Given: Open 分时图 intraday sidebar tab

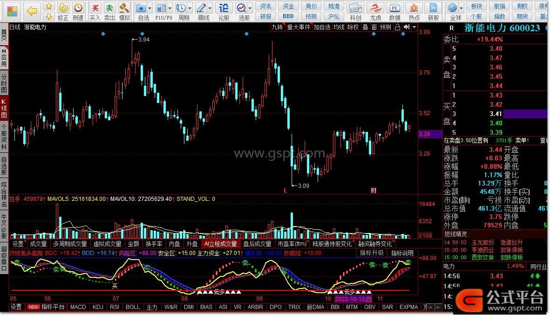Looking at the screenshot, I should tap(4, 83).
